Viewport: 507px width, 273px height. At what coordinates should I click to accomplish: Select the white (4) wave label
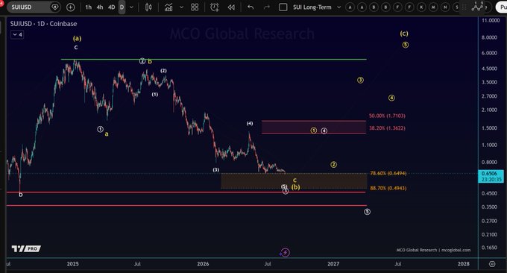(250, 123)
